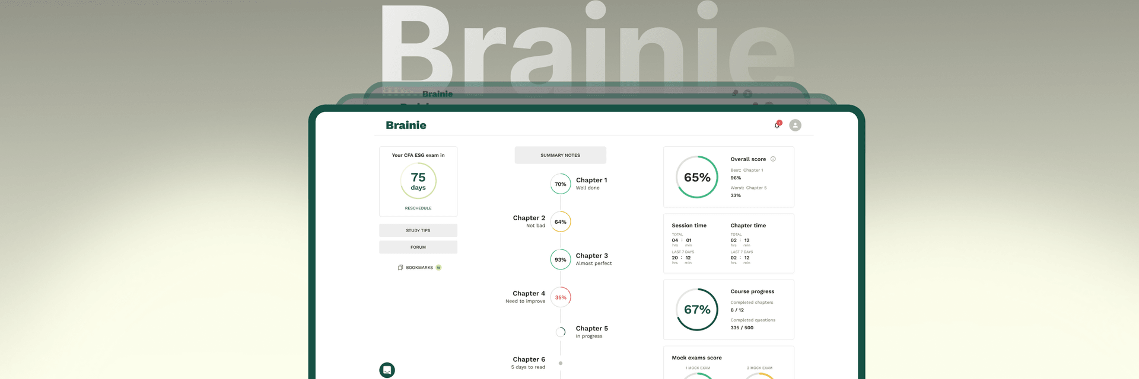This screenshot has height=379, width=1139.
Task: Open Chapter 5 title
Action: [592, 328]
